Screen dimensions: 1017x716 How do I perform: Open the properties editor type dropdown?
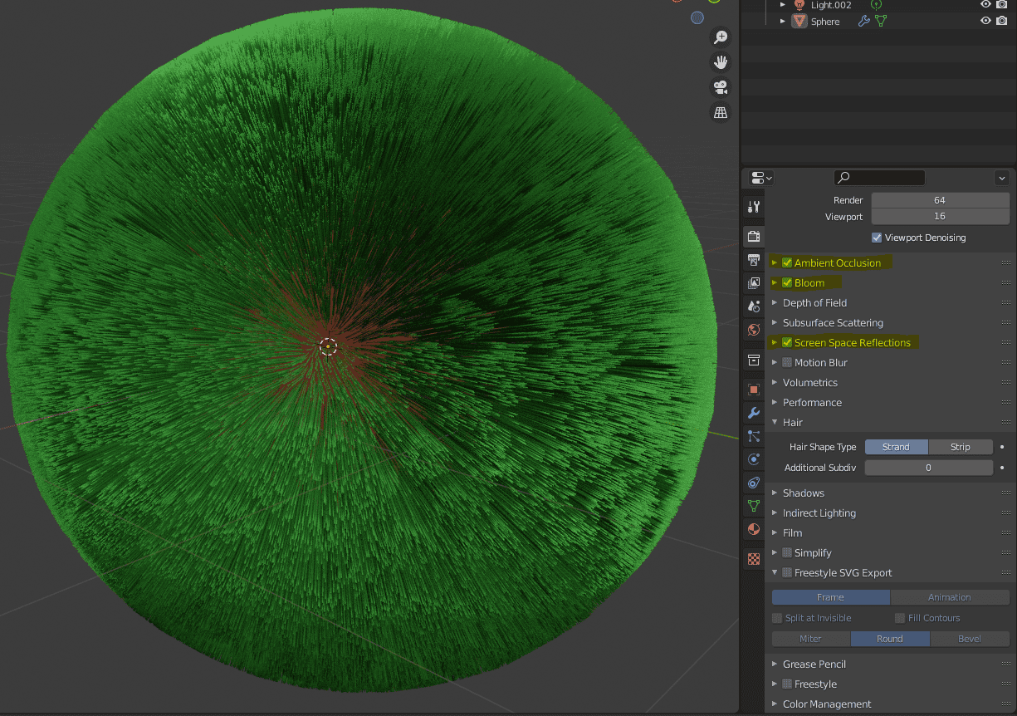point(760,178)
